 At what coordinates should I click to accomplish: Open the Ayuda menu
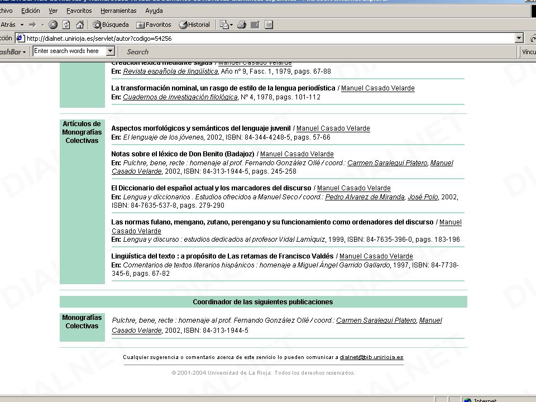(x=154, y=11)
